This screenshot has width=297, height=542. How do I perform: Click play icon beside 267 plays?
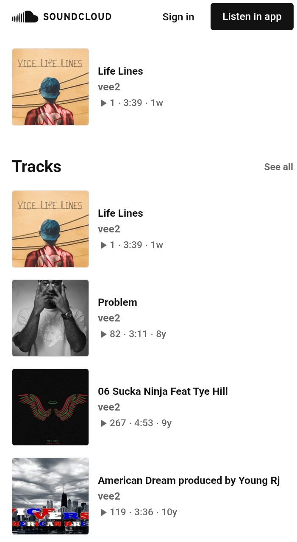(103, 423)
